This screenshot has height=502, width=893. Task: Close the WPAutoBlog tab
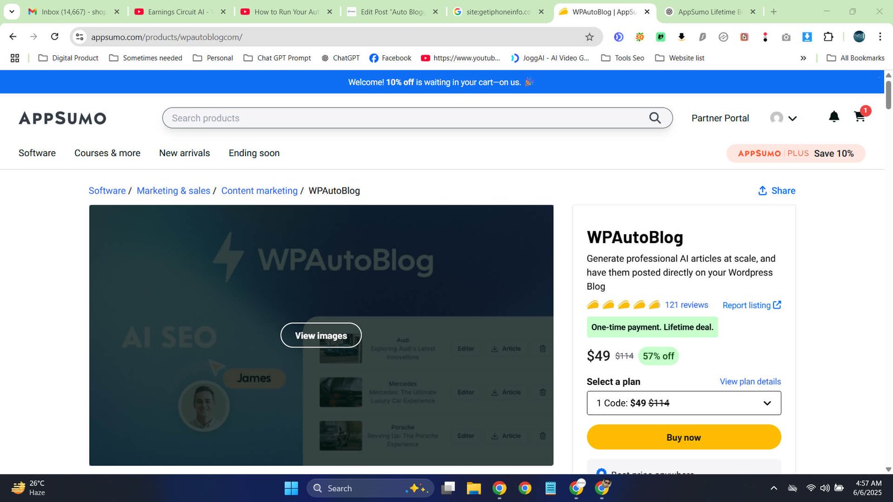coord(647,12)
